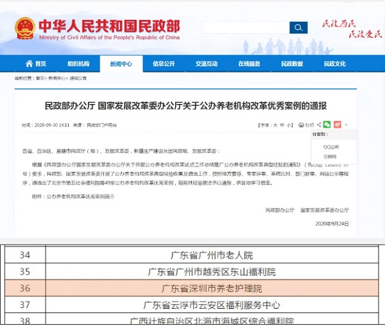Set font size to 小
Image resolution: width=385 pixels, height=326 pixels.
(x=289, y=125)
